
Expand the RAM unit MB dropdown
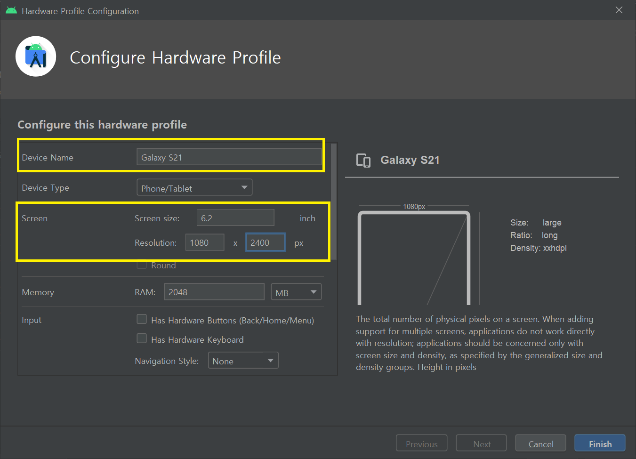(x=296, y=292)
